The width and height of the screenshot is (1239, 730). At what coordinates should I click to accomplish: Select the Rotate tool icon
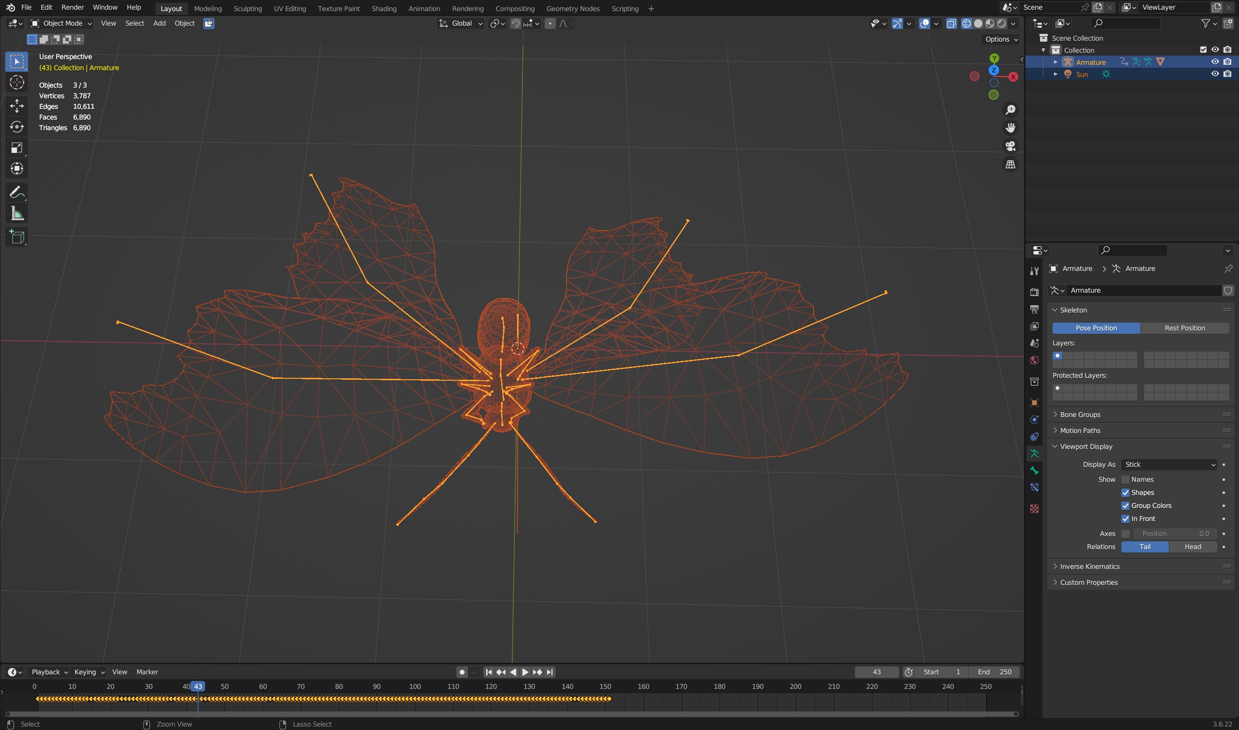point(17,127)
